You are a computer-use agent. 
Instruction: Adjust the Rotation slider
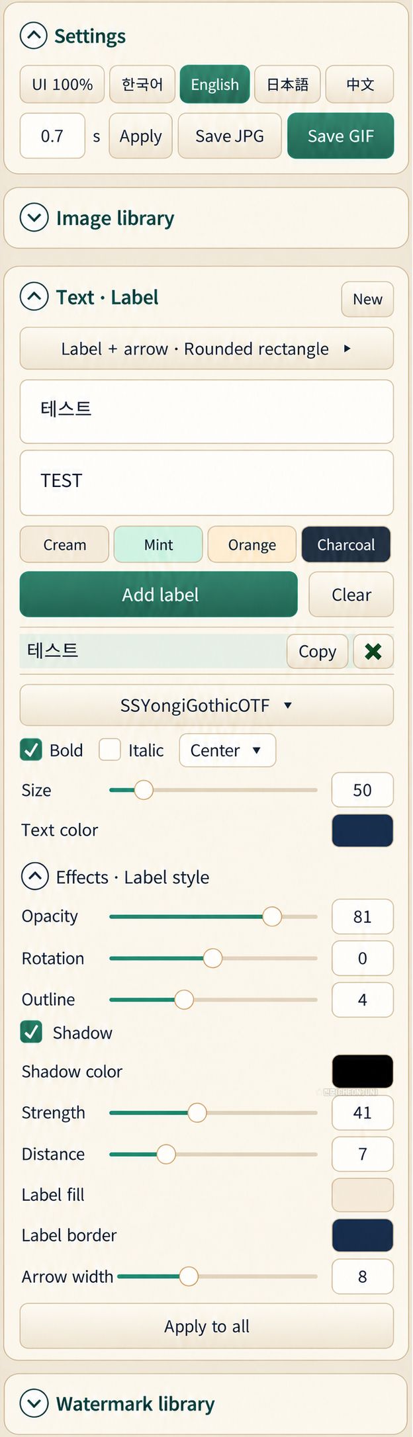coord(213,958)
